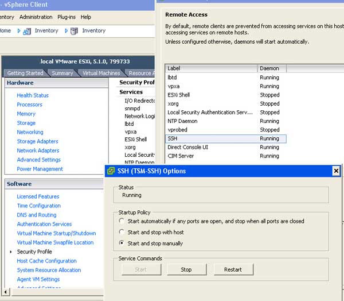344x301 pixels.
Task: Open the Administration menu
Action: (36, 17)
